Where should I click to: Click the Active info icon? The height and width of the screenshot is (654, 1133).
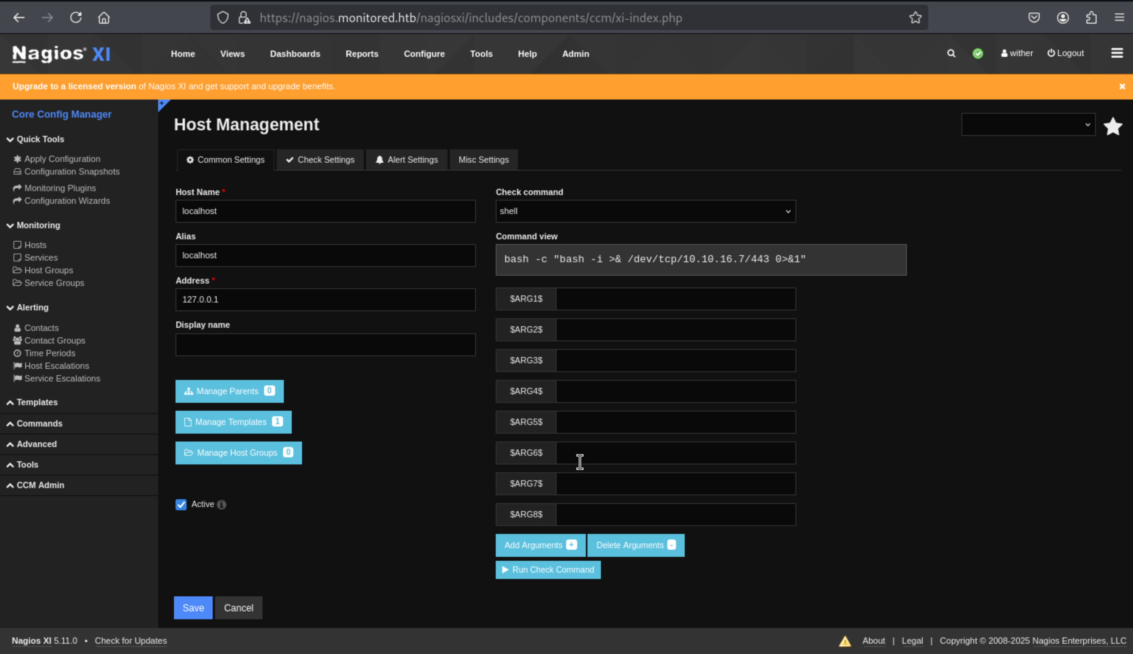(x=222, y=504)
